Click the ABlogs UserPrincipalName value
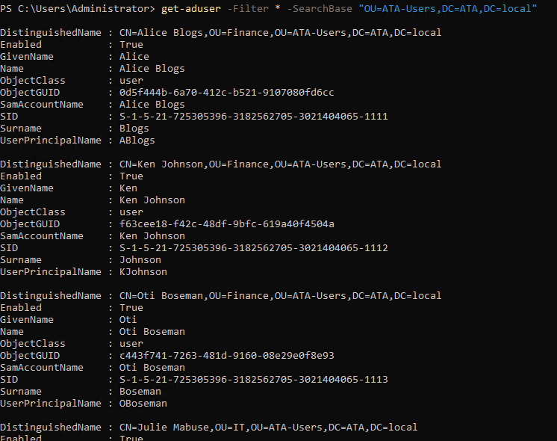 [137, 141]
